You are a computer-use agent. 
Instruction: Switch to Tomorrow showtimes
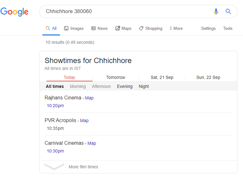pyautogui.click(x=115, y=77)
